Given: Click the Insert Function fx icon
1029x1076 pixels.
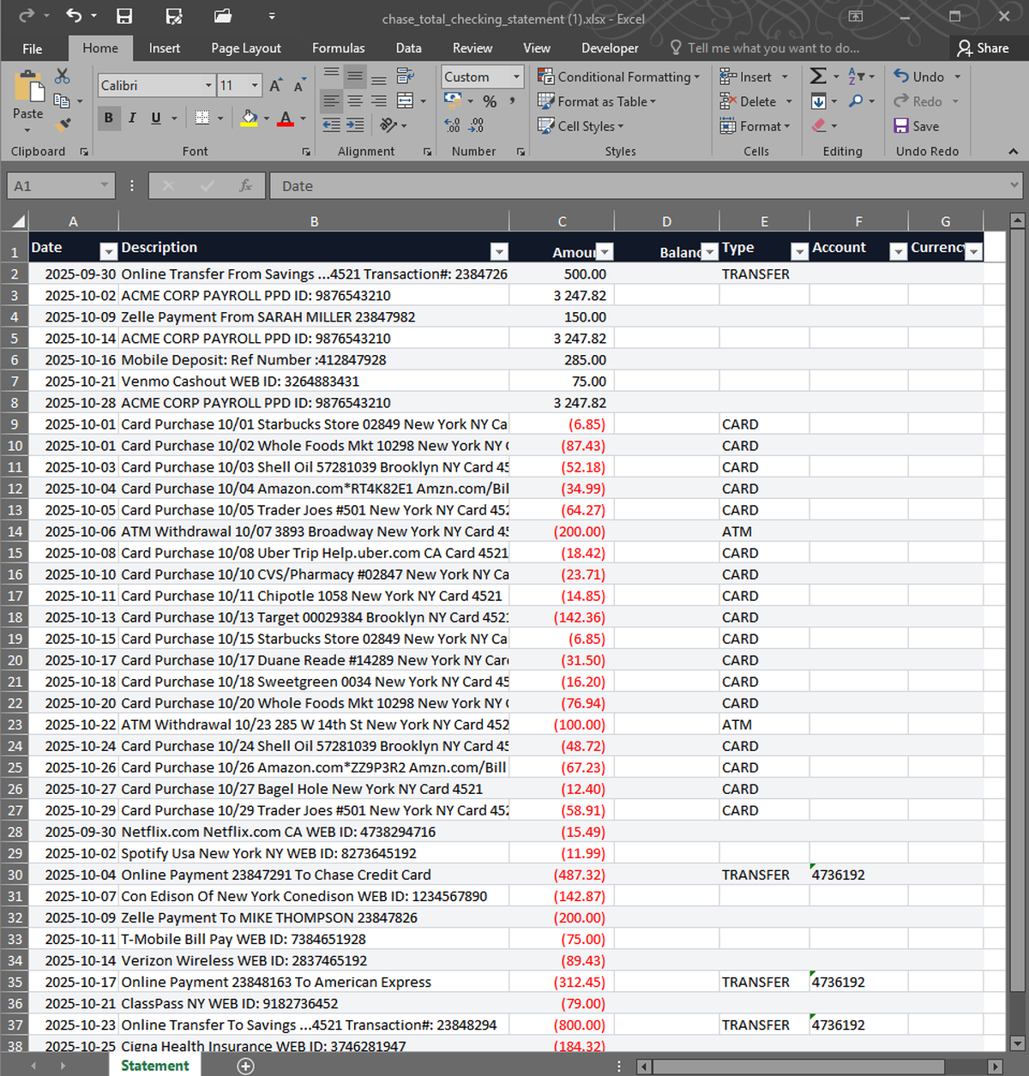Looking at the screenshot, I should click(x=245, y=185).
